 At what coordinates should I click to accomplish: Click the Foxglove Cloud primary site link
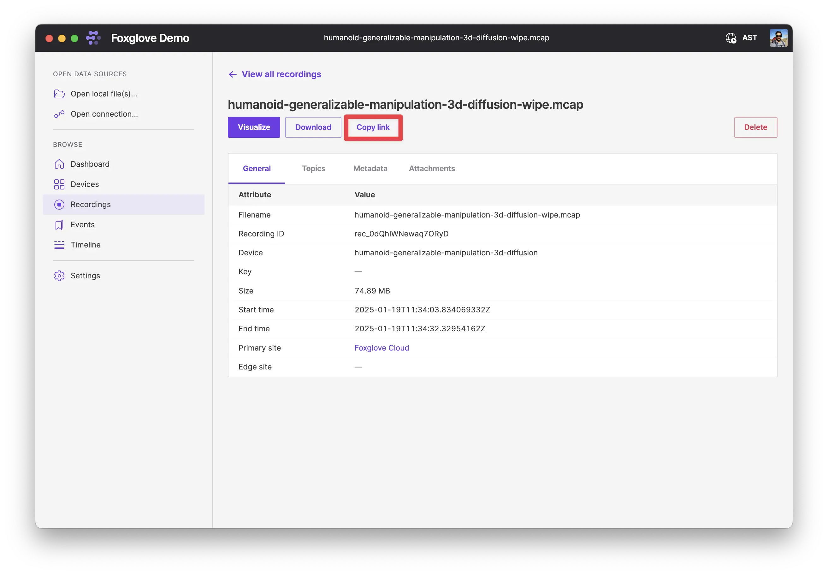[381, 347]
